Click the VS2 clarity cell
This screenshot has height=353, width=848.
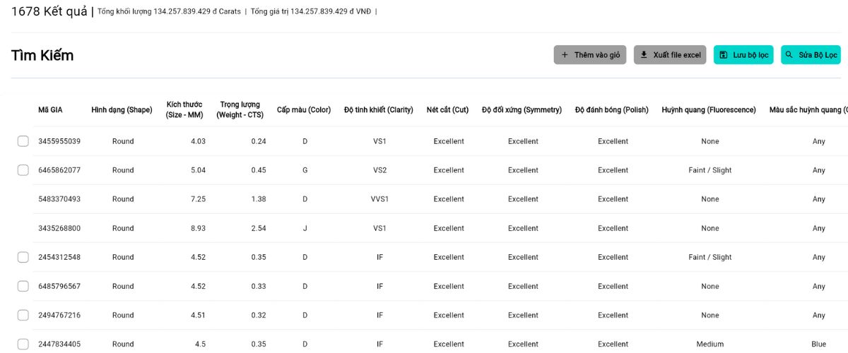[379, 170]
